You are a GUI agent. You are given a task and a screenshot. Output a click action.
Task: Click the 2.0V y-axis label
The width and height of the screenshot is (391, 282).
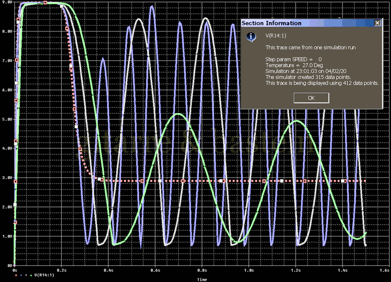[x=7, y=207]
